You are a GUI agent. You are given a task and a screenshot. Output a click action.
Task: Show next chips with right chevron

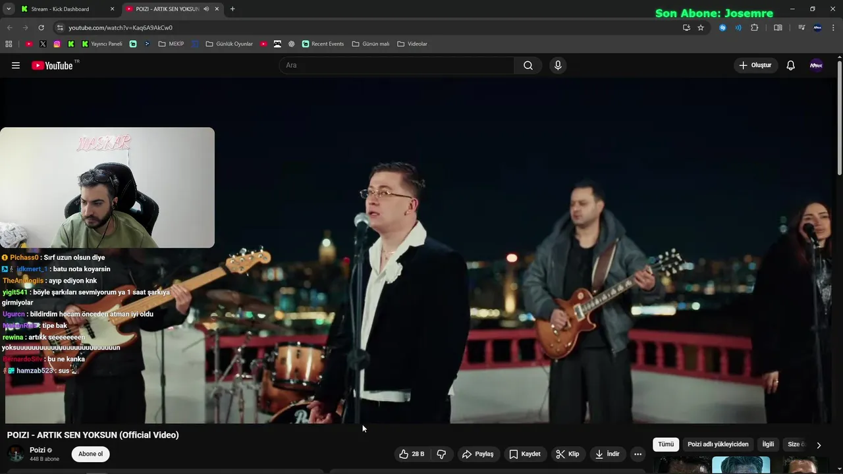pyautogui.click(x=819, y=445)
